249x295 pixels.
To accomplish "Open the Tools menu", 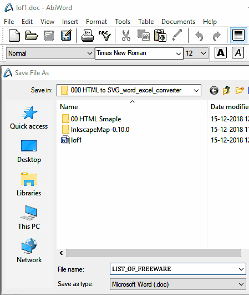I will coord(123,22).
